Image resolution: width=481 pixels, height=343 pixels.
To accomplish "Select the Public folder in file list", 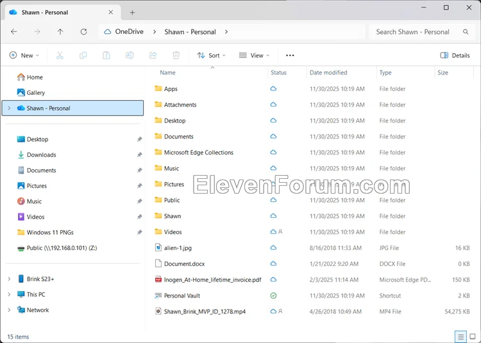I will click(x=172, y=200).
